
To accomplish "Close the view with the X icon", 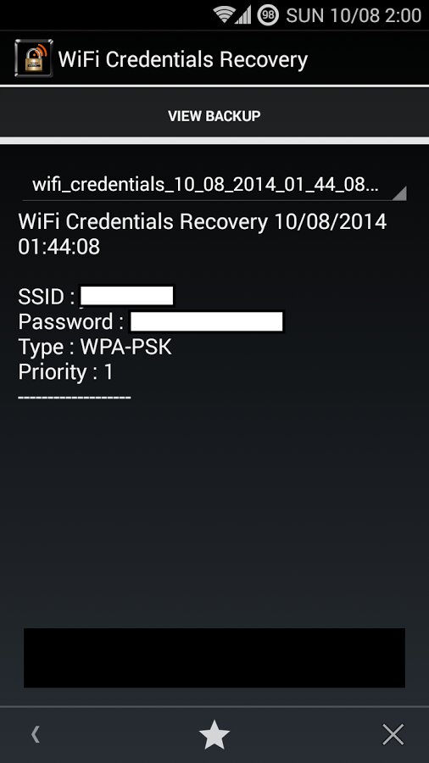I will [393, 735].
